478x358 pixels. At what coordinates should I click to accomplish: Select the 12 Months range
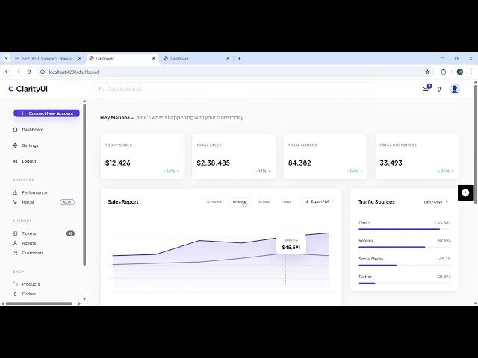coord(214,202)
